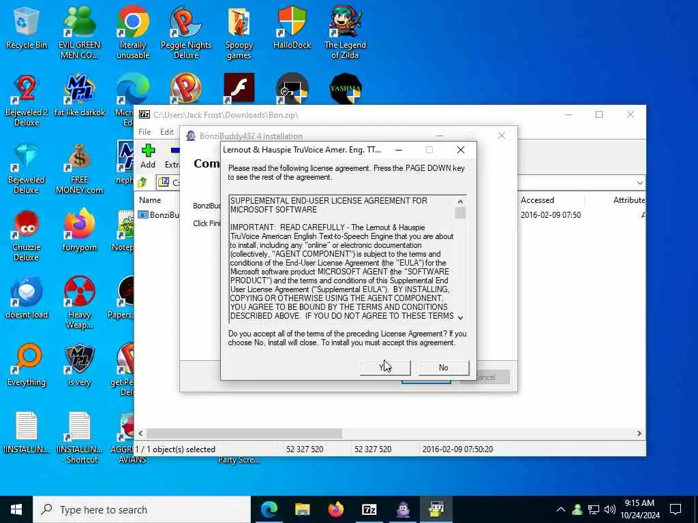The image size is (698, 523).
Task: Launch the Bejeweled 2 Deluxe shortcut
Action: pyautogui.click(x=27, y=100)
